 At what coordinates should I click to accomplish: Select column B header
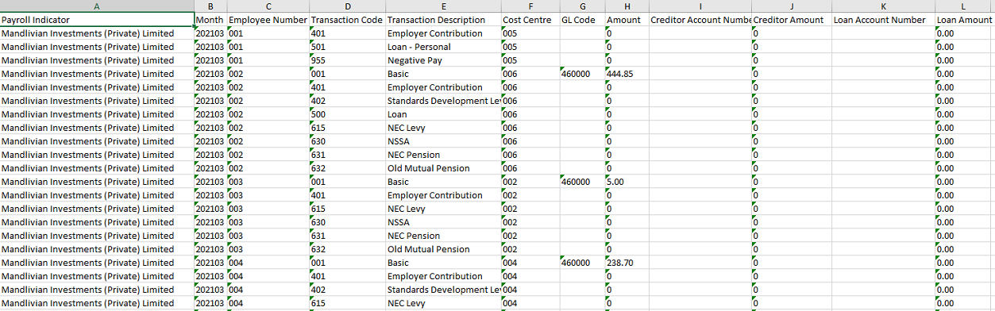(210, 6)
